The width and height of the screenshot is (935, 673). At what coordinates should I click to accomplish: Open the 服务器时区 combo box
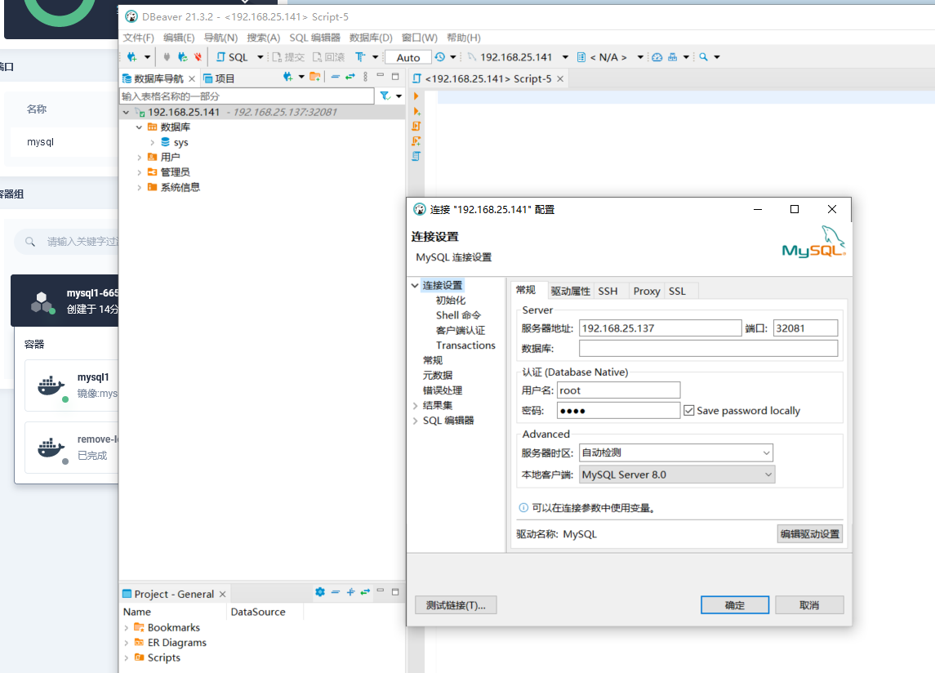point(676,452)
